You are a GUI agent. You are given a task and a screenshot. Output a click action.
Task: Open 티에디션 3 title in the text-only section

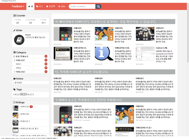pyautogui.click(x=140, y=78)
